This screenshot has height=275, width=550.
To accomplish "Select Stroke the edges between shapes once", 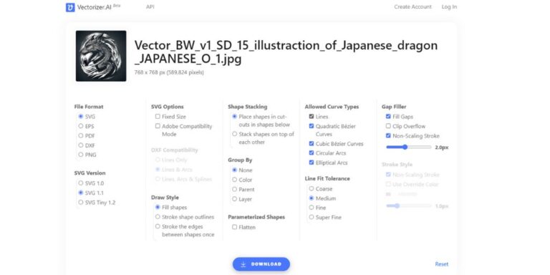I will coord(158,226).
